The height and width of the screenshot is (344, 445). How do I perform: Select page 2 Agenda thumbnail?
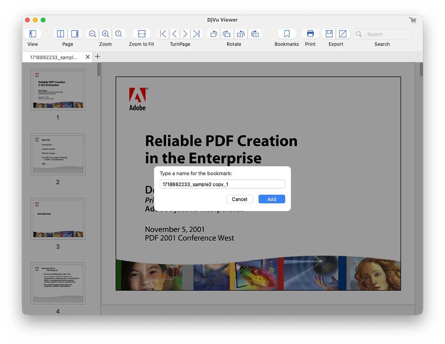click(x=58, y=154)
